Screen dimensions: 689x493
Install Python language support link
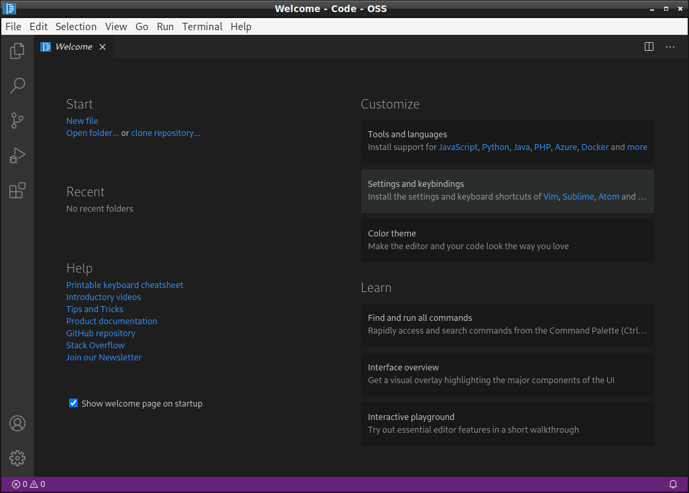(496, 147)
